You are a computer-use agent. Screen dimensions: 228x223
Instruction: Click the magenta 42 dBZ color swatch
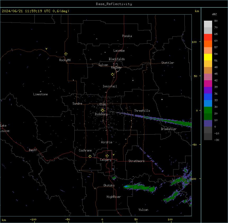tap(208, 83)
